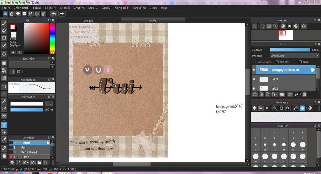Delete the layer with the trash icon in the Lớp panel
Image resolution: width=321 pixels, height=174 pixels.
point(304,95)
